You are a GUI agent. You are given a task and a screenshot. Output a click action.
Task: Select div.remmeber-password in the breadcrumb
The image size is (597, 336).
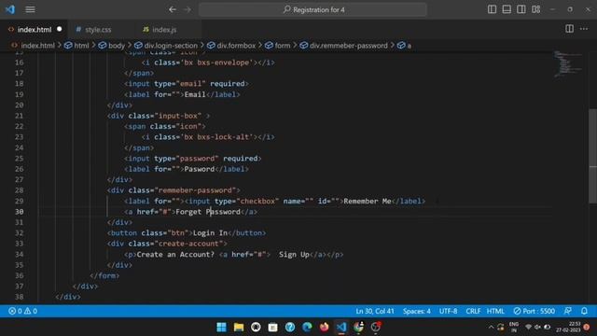(348, 46)
